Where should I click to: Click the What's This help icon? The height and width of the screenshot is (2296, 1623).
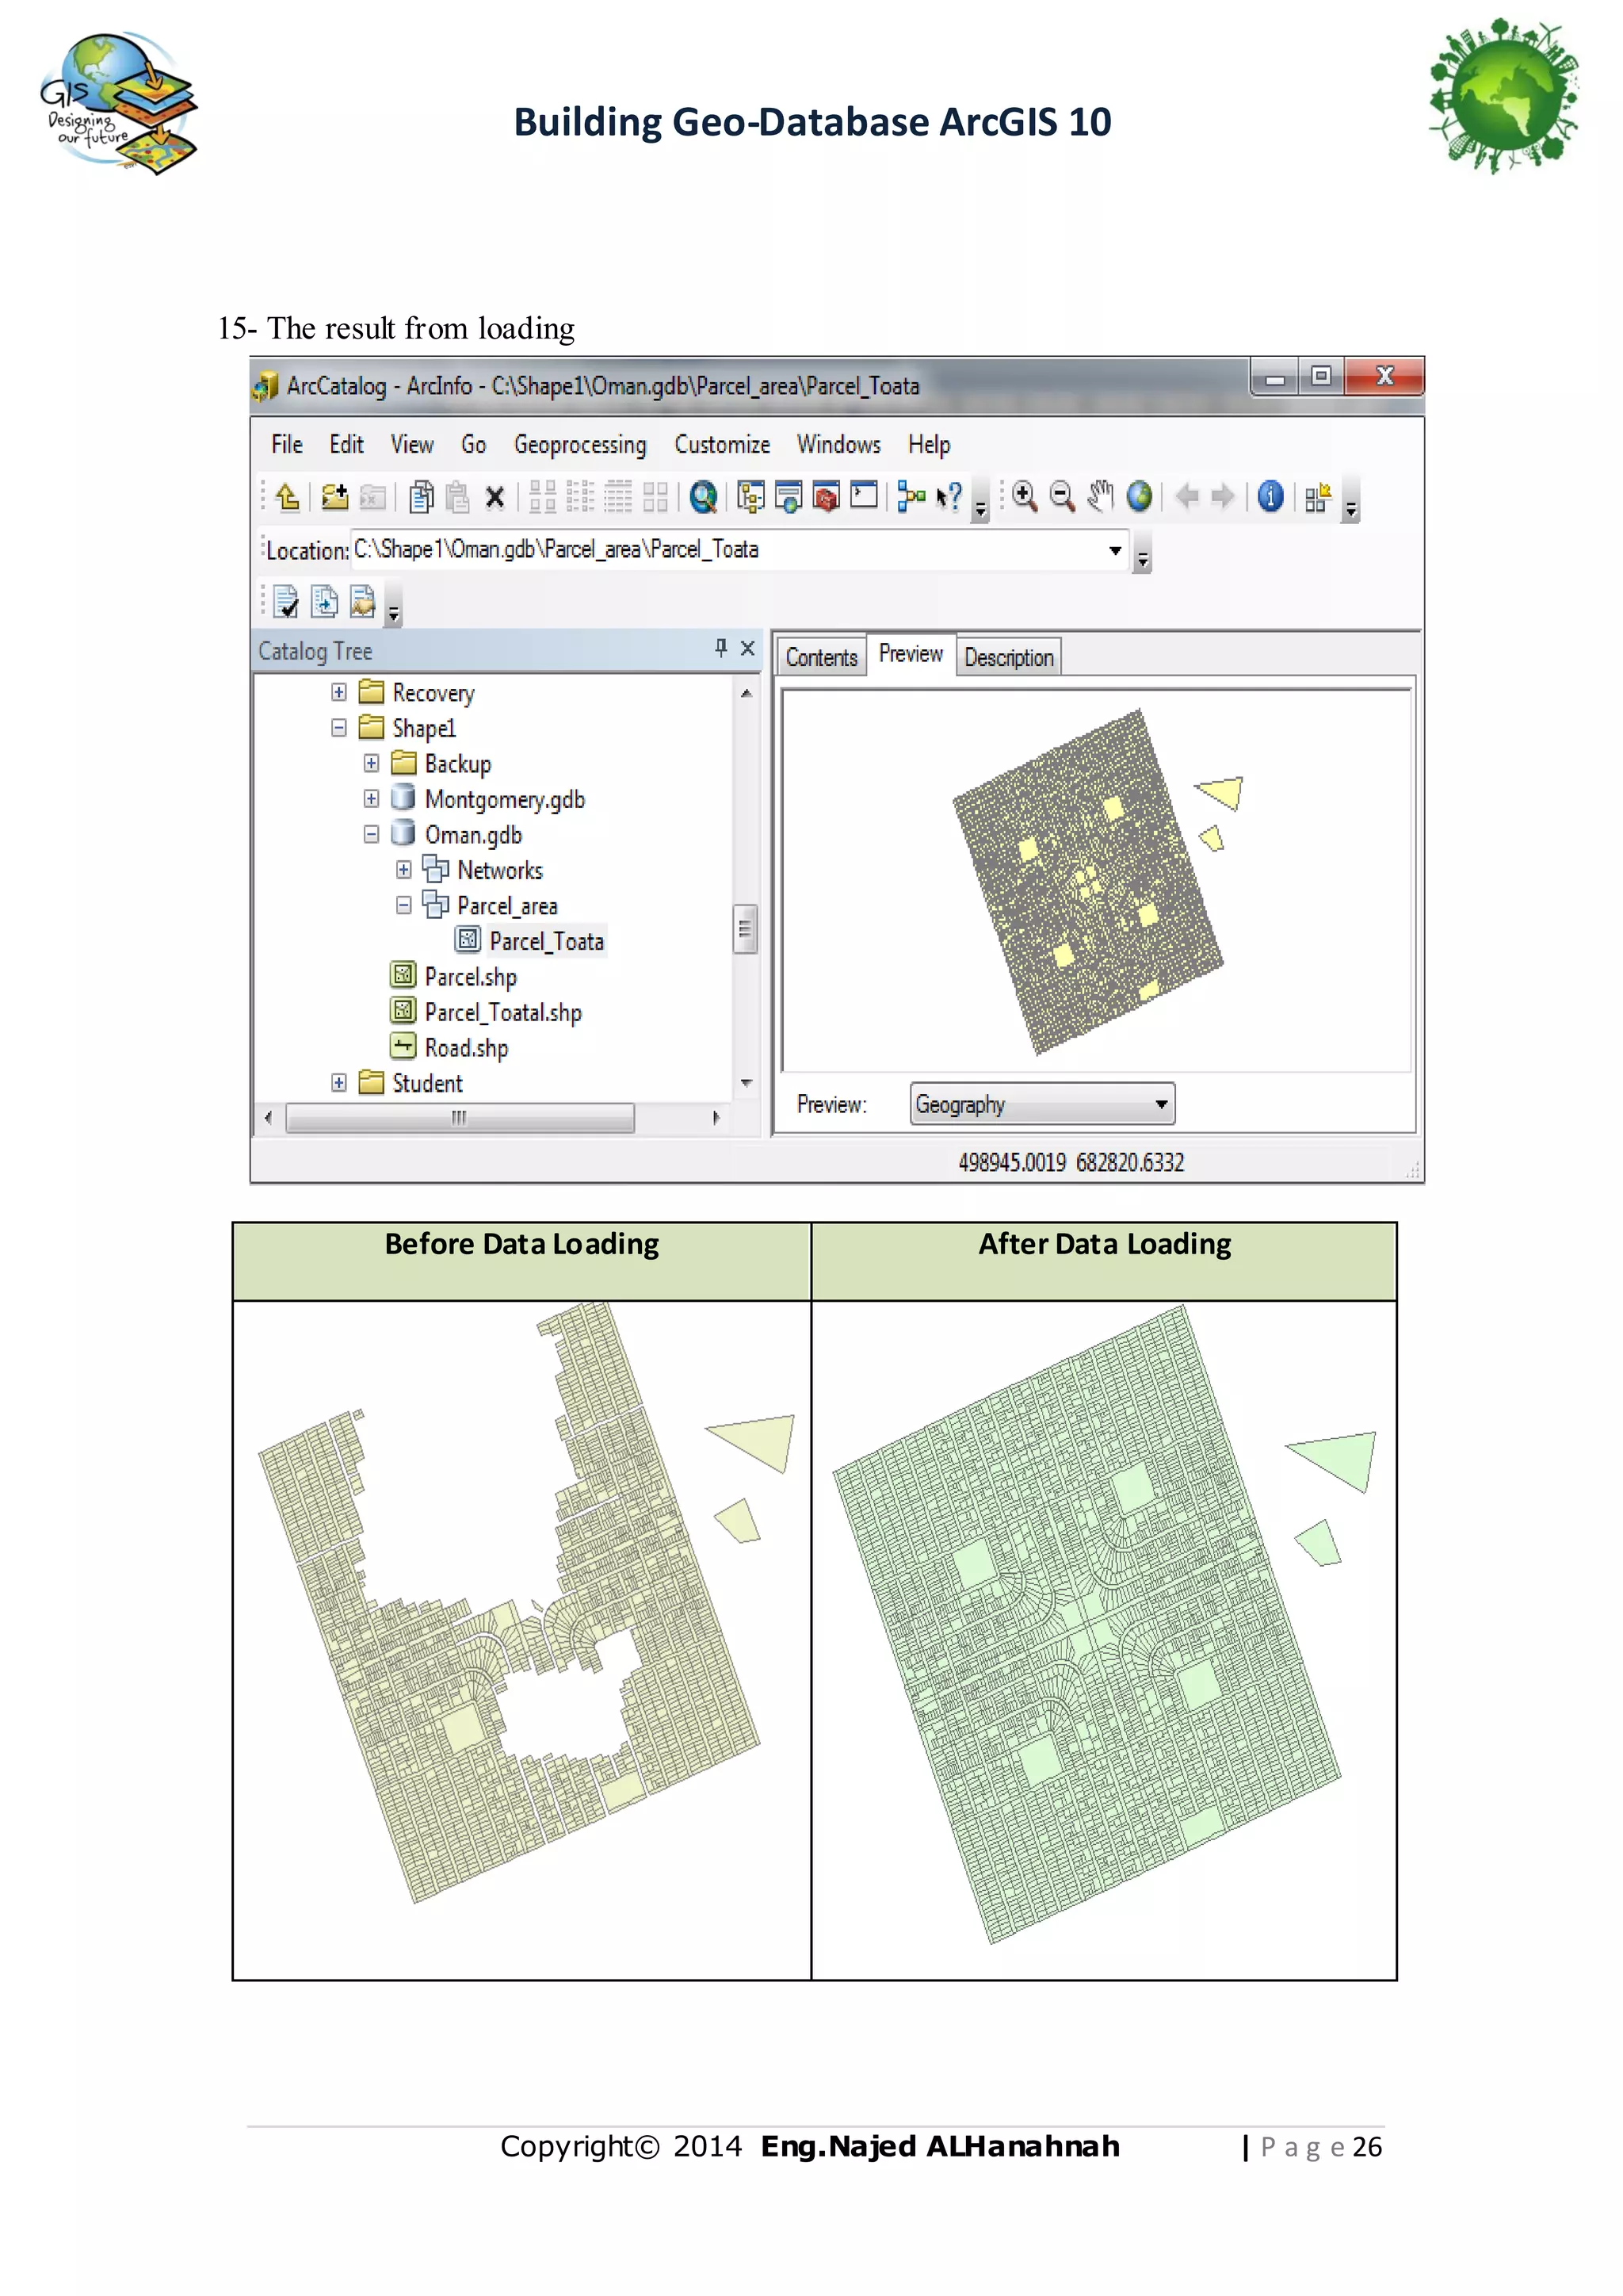click(949, 496)
